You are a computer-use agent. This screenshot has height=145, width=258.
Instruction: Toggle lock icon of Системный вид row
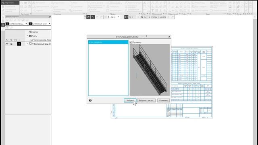[x=11, y=44]
